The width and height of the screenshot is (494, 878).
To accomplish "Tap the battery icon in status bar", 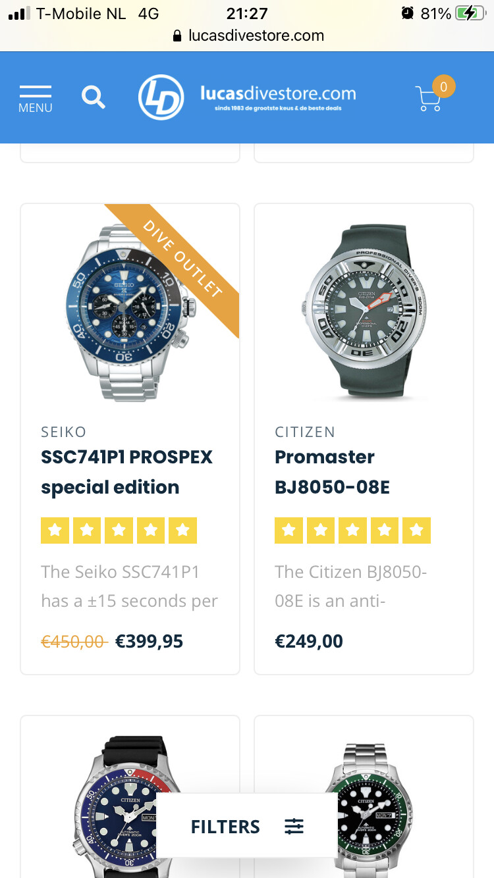I will pos(470,13).
